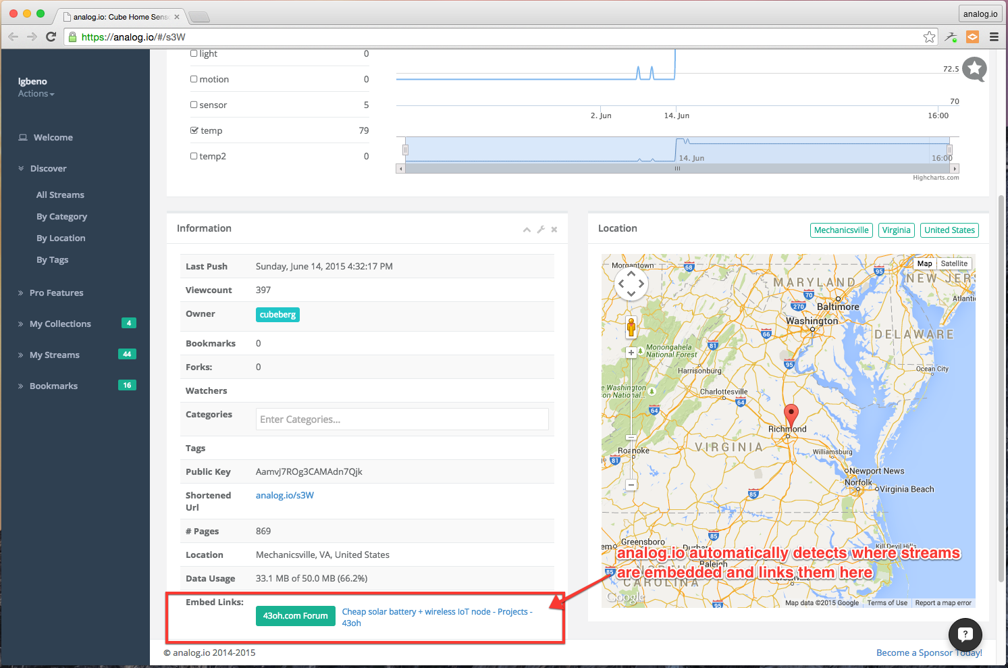Zoom out on the map with the minus button
The image size is (1008, 668).
631,485
